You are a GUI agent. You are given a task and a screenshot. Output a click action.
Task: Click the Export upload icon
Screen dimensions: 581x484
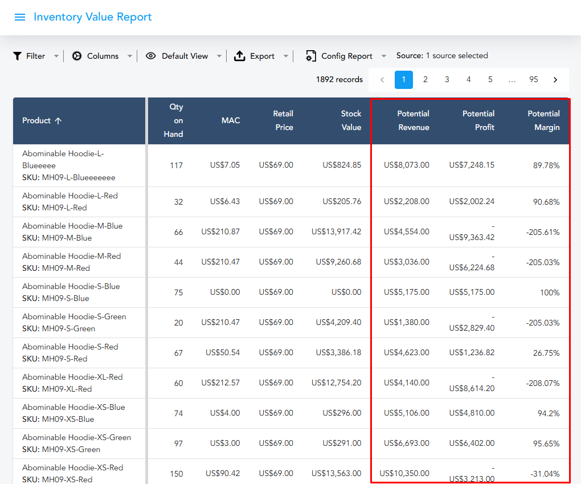coord(240,56)
